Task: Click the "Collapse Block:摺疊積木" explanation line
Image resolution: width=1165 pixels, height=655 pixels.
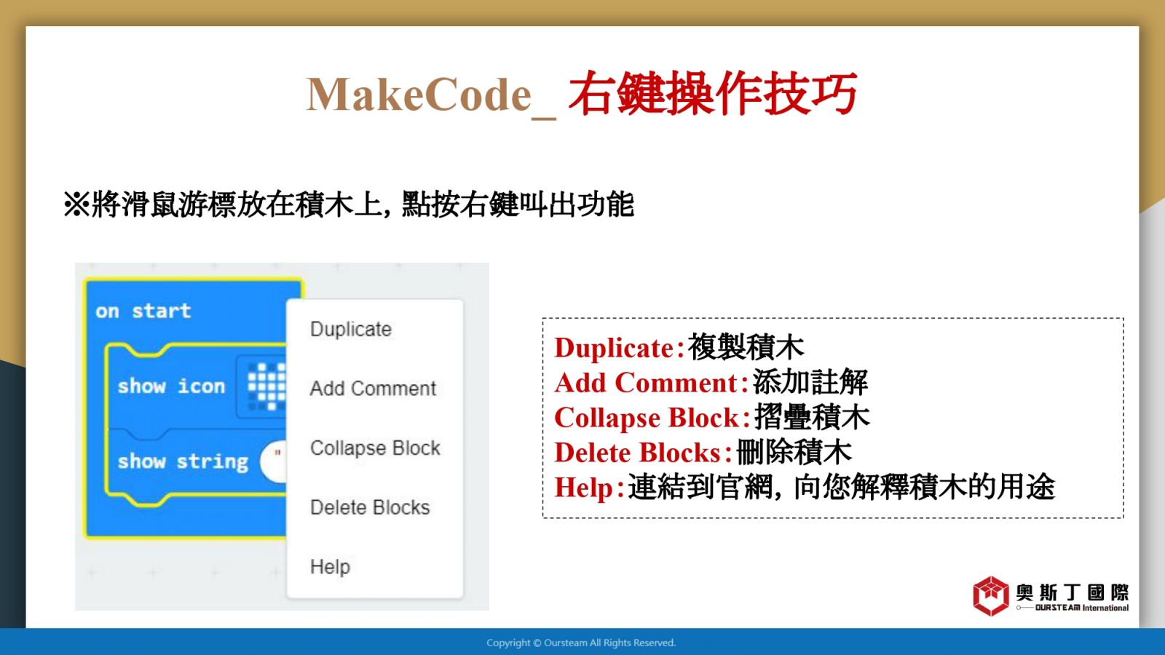Action: pos(711,418)
